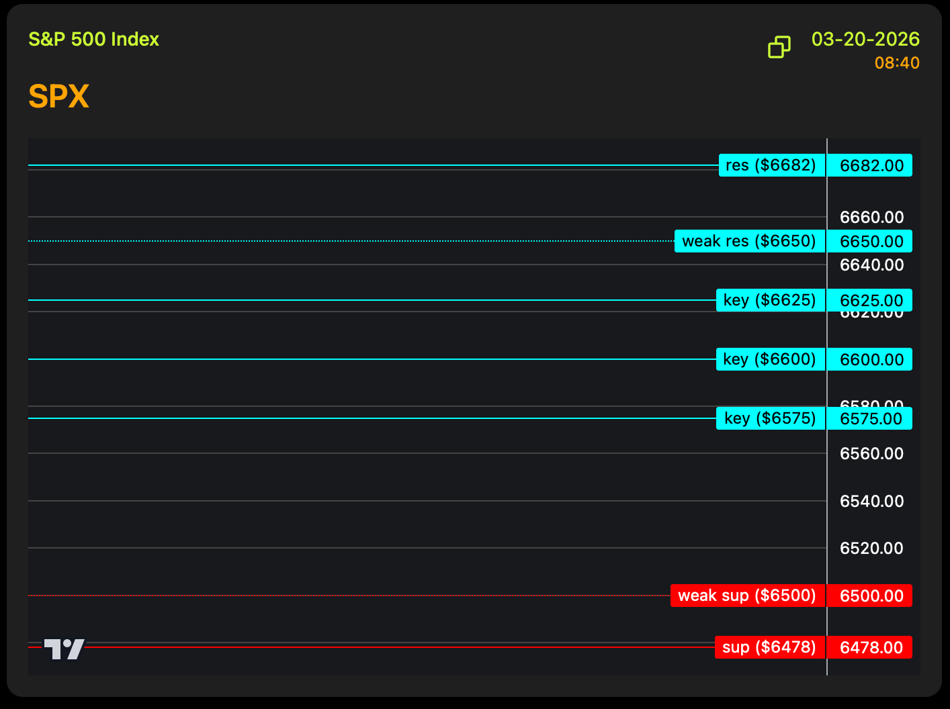
Task: Select the key ($6575) level label
Action: pos(770,418)
